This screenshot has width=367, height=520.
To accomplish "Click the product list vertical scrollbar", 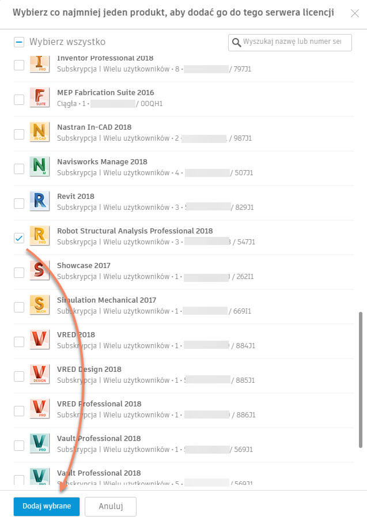I will click(x=361, y=380).
